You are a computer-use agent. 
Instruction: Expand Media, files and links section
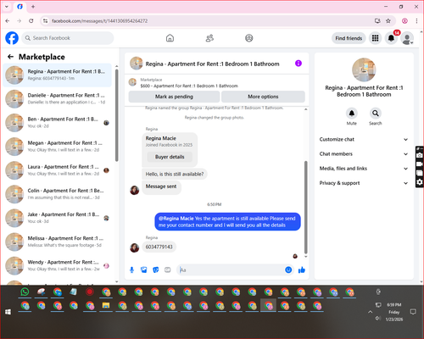click(364, 169)
